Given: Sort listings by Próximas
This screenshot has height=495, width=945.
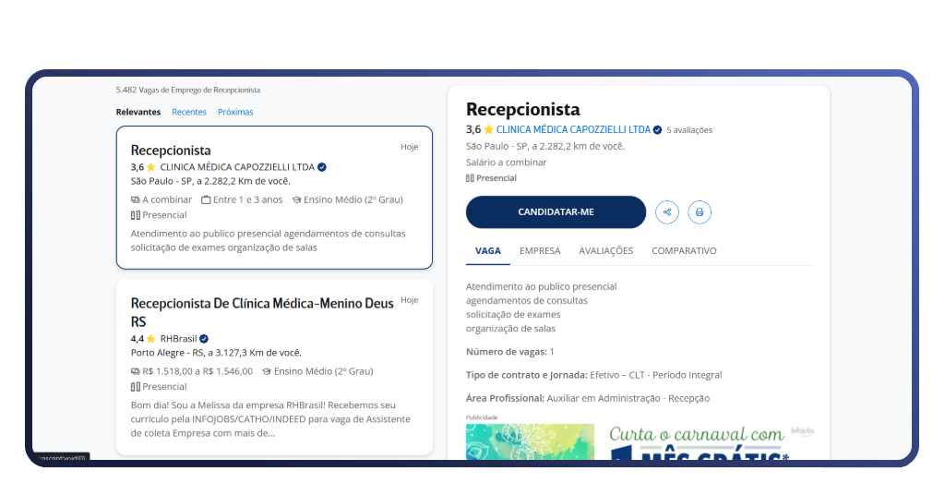Looking at the screenshot, I should point(235,113).
